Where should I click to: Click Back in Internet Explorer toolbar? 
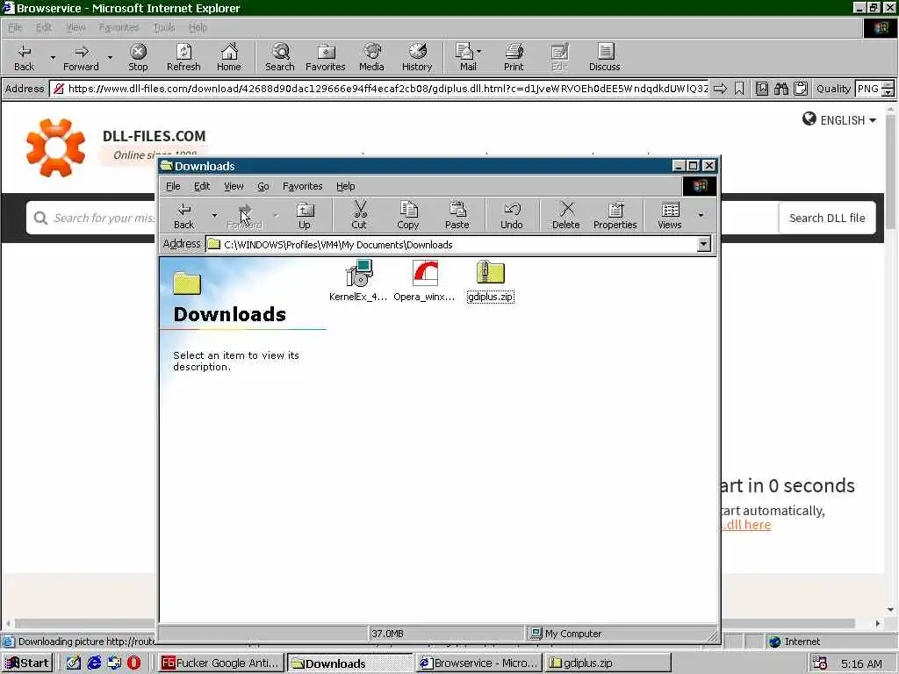click(x=24, y=57)
